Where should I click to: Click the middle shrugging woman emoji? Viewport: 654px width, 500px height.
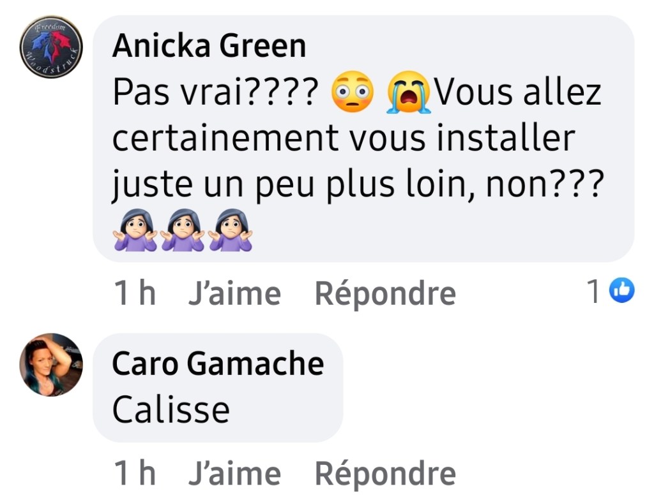pos(182,230)
